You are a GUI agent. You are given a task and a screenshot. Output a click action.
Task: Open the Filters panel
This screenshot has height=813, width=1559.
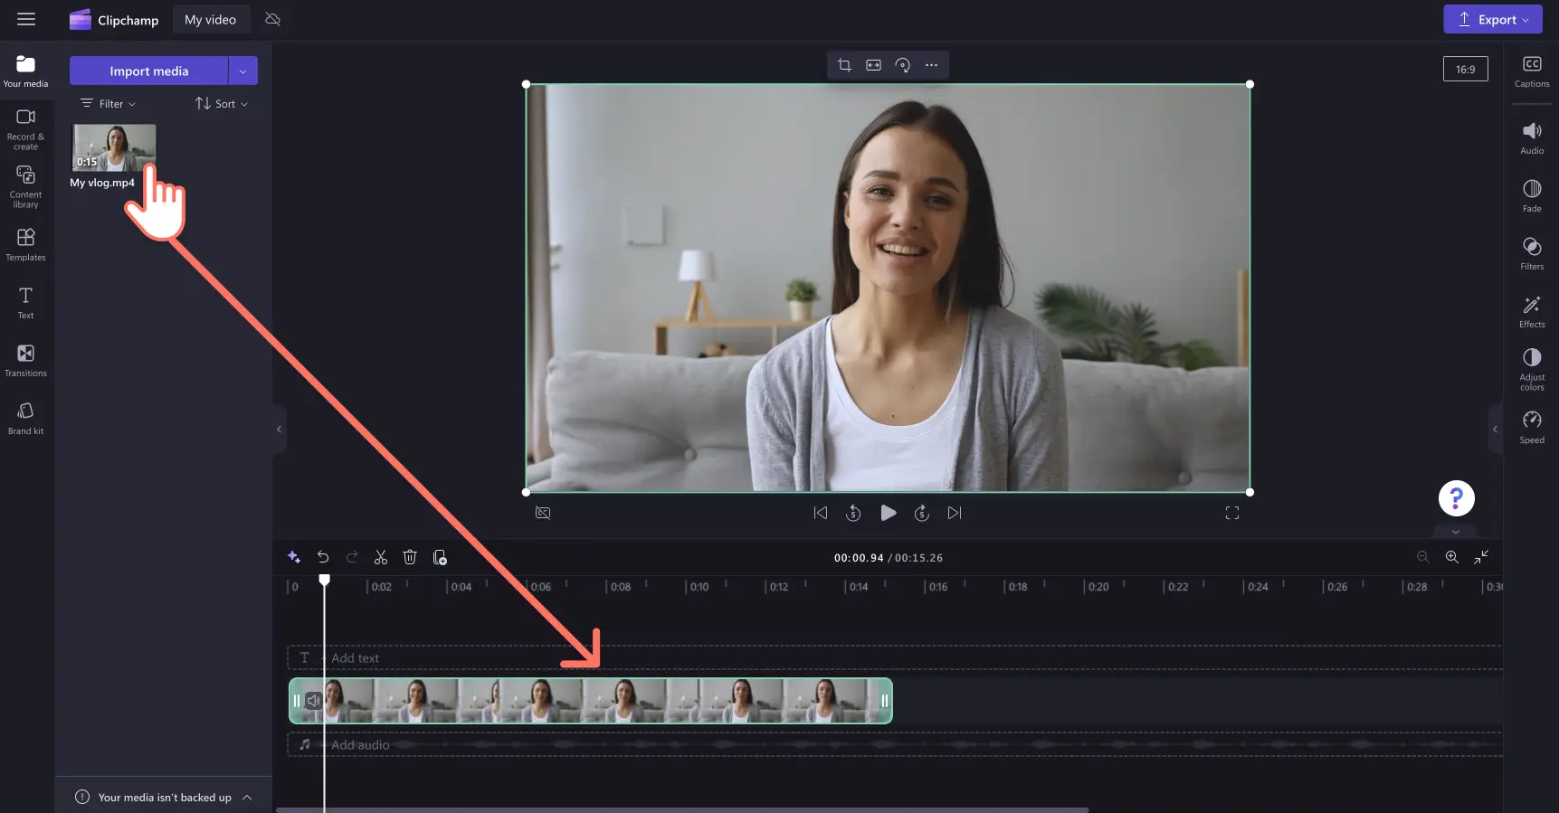click(1532, 254)
